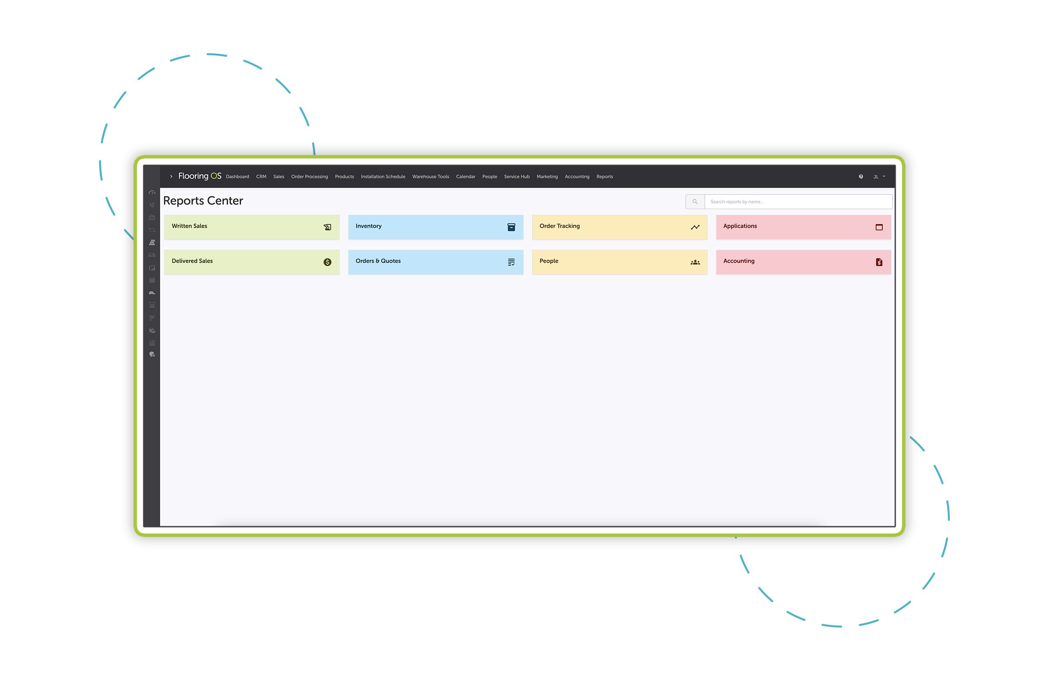Open the Written Sales reports card
This screenshot has height=692, width=1039.
[252, 227]
